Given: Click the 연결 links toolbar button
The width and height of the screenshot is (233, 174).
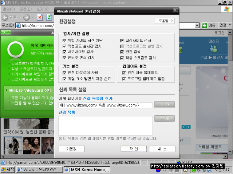Looking at the screenshot, I should pos(223,25).
